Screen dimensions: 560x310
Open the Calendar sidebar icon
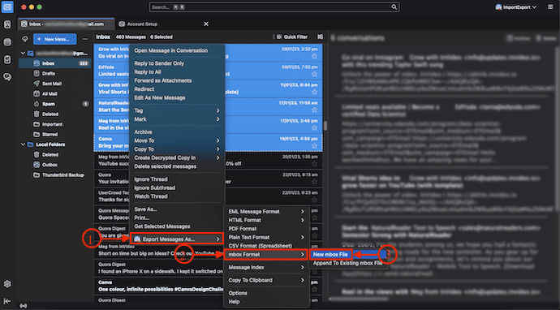pyautogui.click(x=7, y=42)
